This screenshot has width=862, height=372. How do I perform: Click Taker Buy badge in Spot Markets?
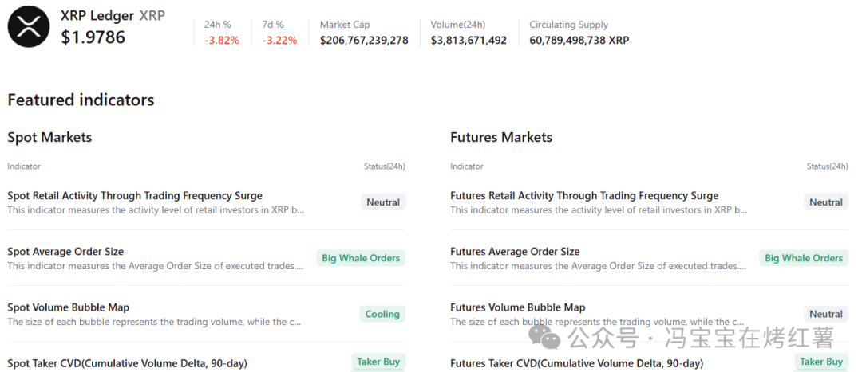[x=378, y=362]
